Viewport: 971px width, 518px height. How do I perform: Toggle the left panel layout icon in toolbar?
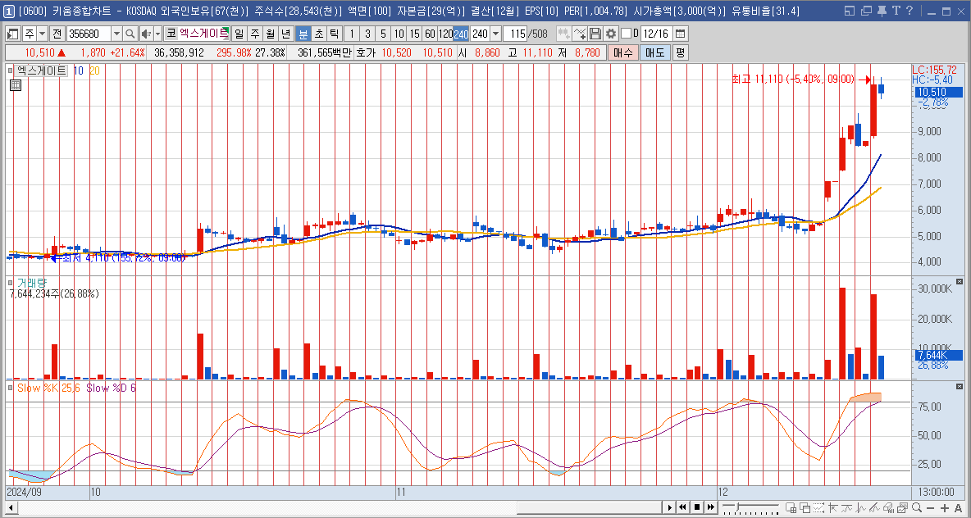click(11, 34)
